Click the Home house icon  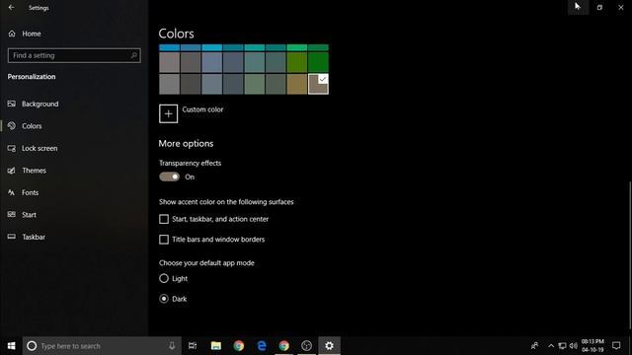[12, 34]
